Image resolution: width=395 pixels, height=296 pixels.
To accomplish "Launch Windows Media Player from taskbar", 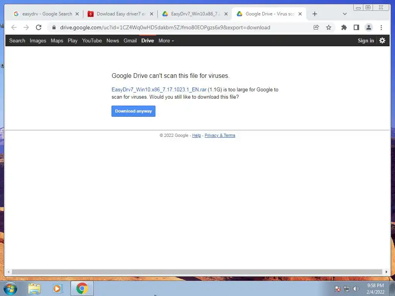I will pyautogui.click(x=58, y=289).
